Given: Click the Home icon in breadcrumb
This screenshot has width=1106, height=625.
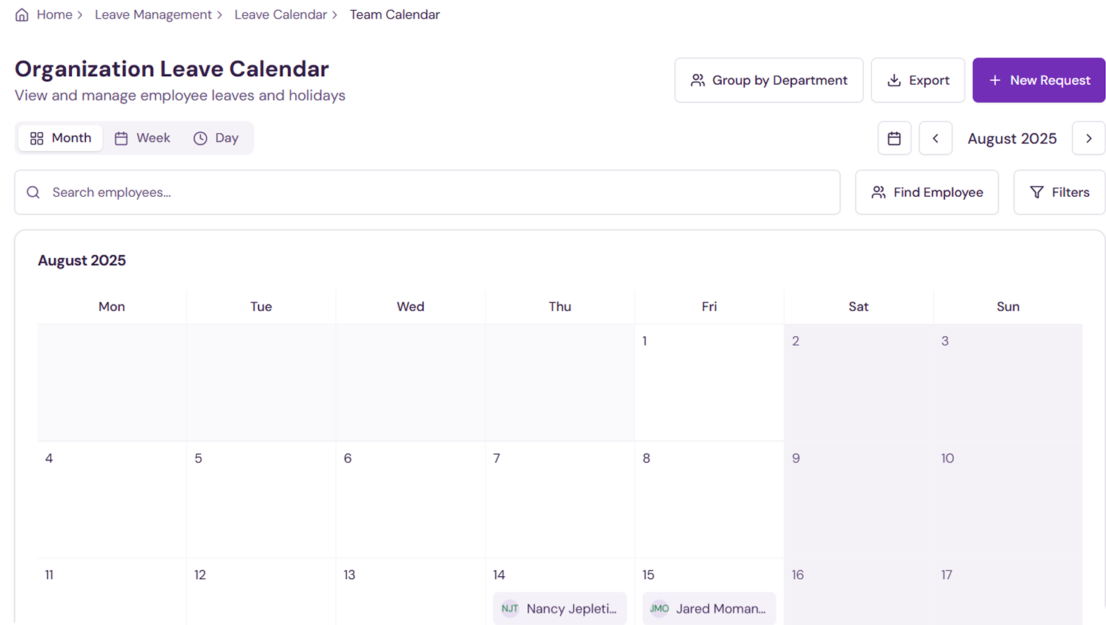Looking at the screenshot, I should (x=22, y=15).
